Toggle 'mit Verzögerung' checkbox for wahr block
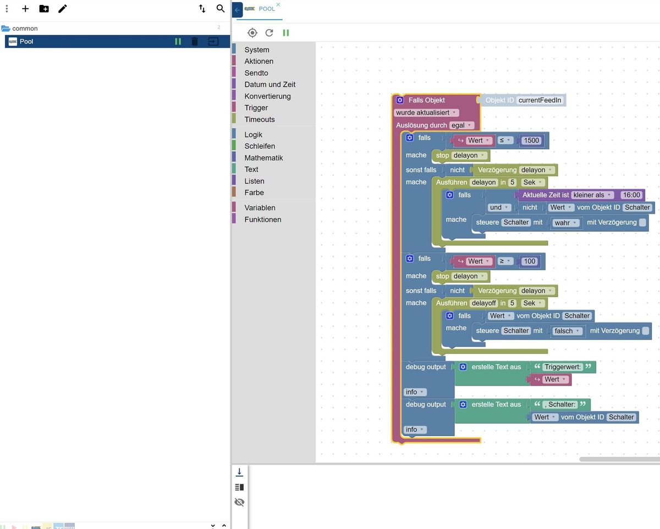Image resolution: width=660 pixels, height=529 pixels. point(642,222)
